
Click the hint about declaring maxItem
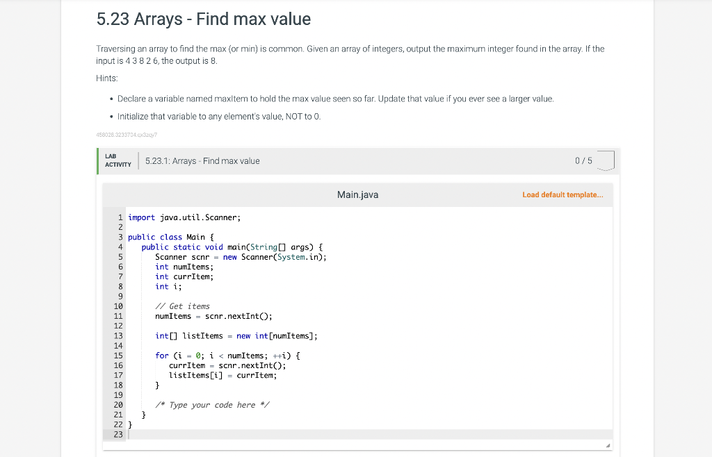pos(336,99)
